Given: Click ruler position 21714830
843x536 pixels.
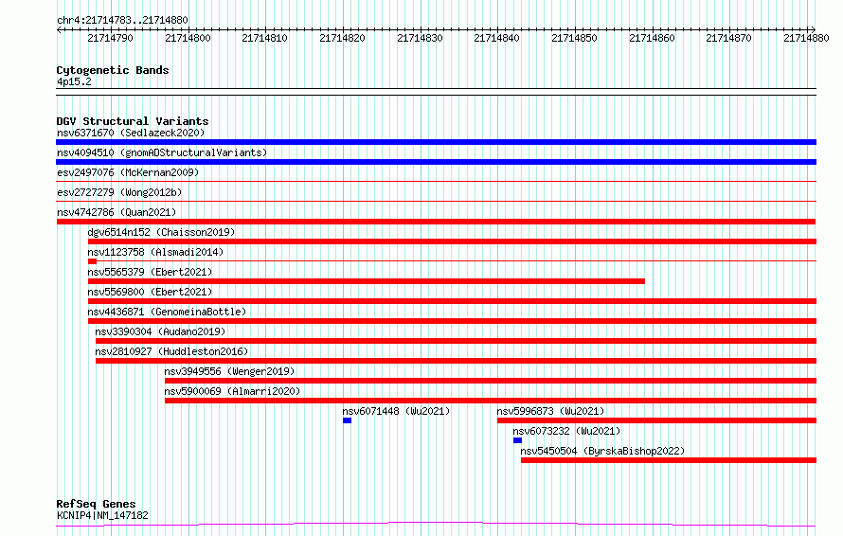Looking at the screenshot, I should 420,38.
